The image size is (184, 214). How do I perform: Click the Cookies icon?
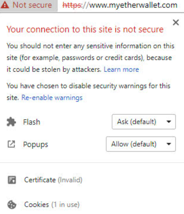point(12,204)
